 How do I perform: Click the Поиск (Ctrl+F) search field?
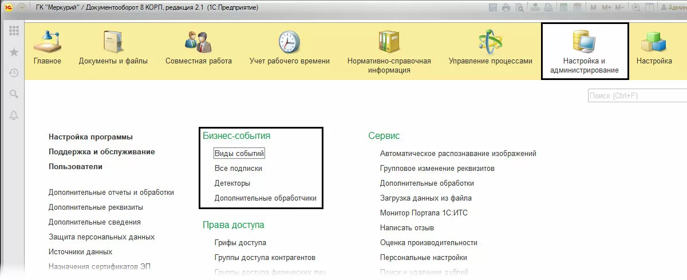pos(637,95)
